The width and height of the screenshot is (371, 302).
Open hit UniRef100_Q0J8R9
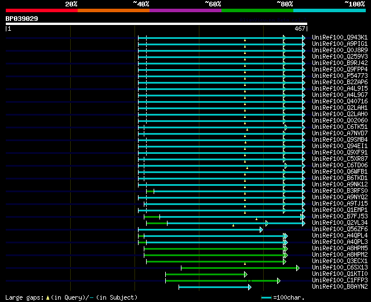(x=340, y=51)
